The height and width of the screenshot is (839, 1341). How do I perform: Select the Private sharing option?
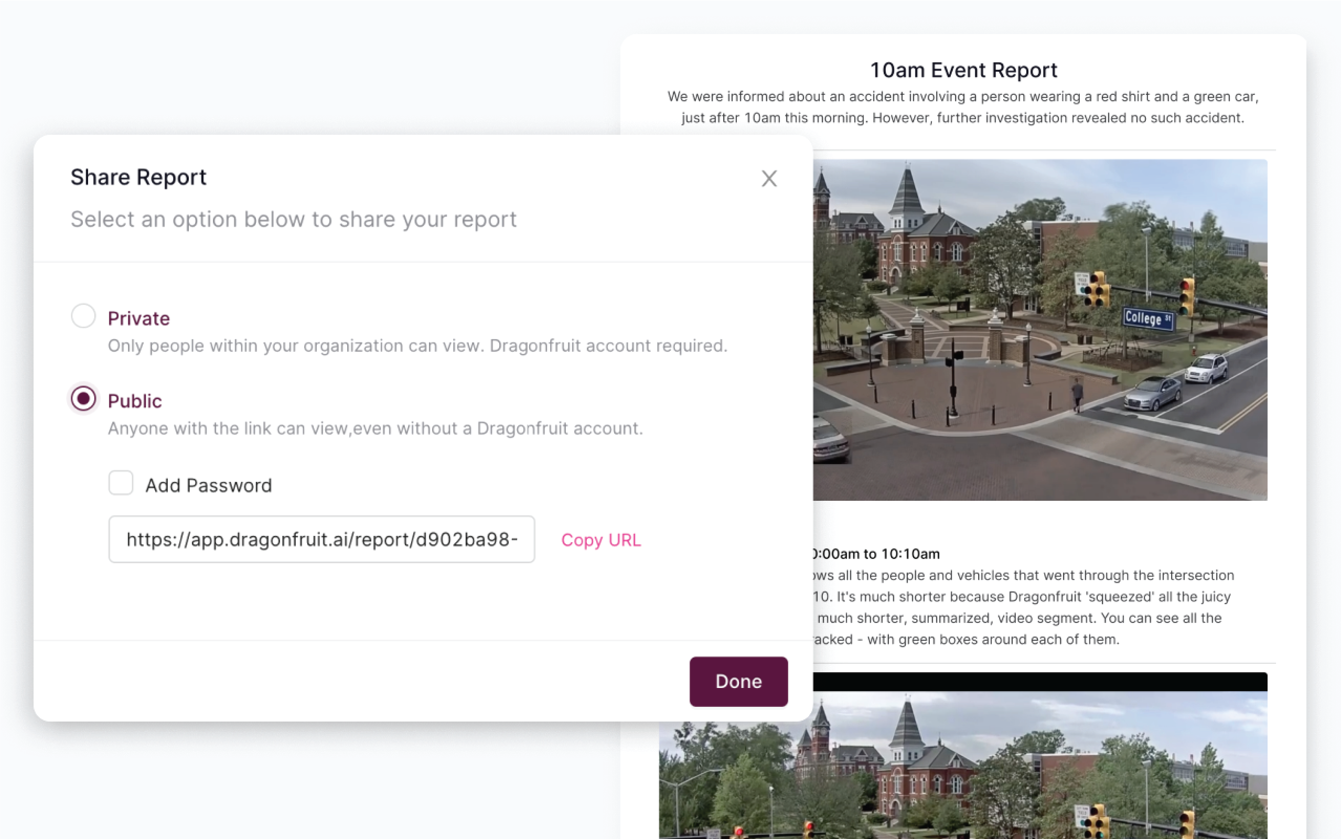pyautogui.click(x=83, y=316)
